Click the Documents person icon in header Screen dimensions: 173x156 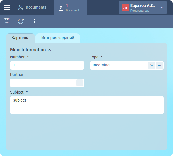tap(21, 7)
